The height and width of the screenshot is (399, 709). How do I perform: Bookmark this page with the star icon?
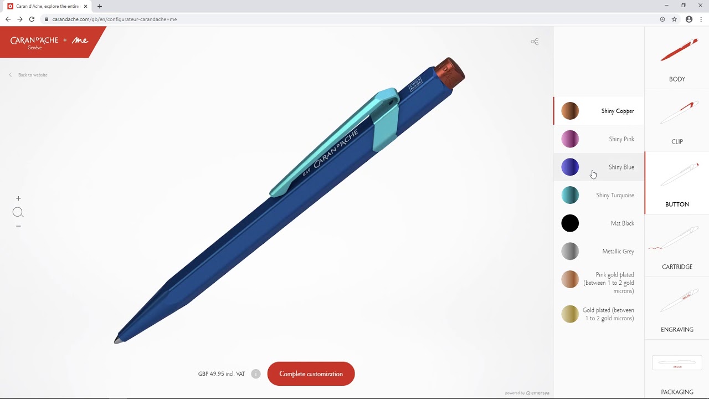pos(674,19)
